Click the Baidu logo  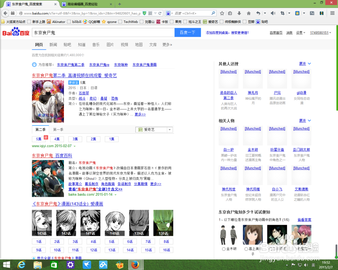click(16, 32)
